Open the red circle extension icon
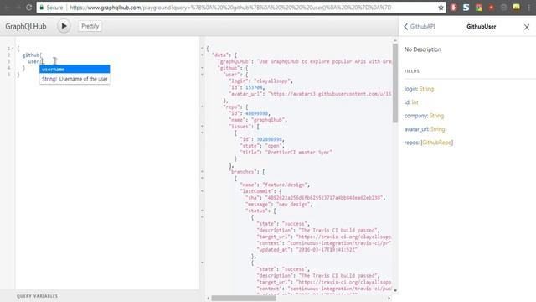Image resolution: width=536 pixels, height=302 pixels. coord(492,8)
